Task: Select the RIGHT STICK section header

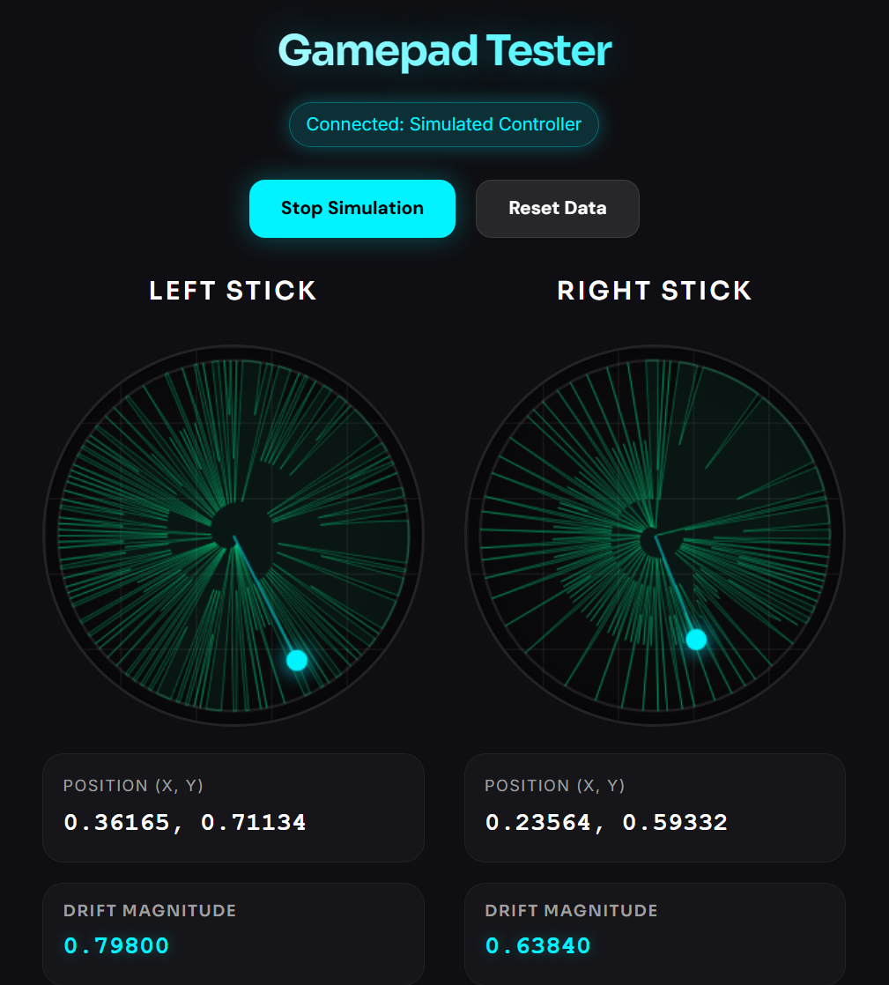Action: 654,291
